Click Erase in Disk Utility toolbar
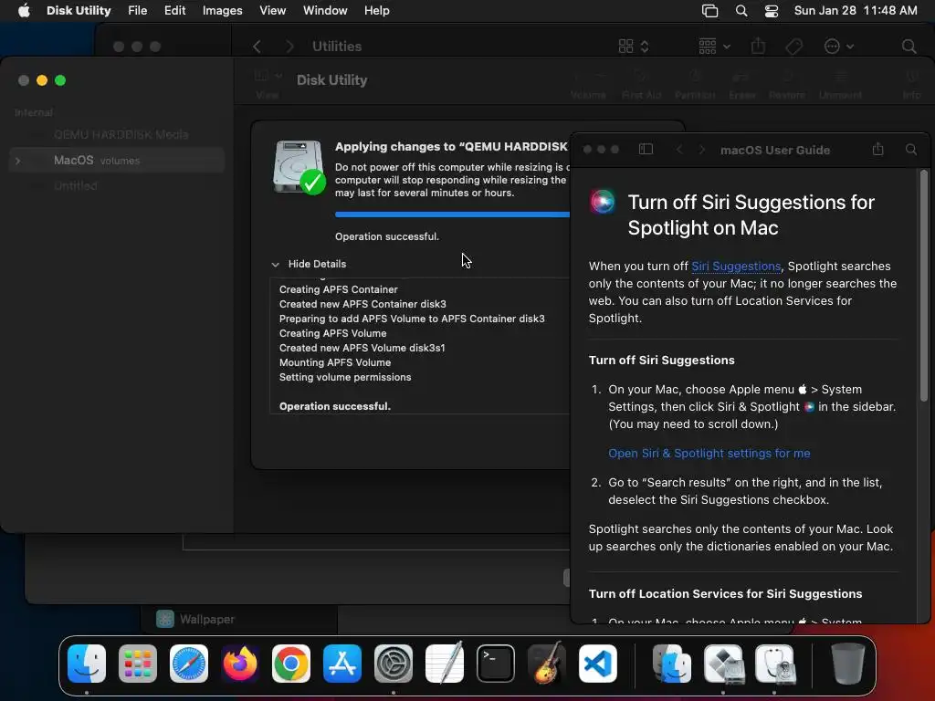 741,85
